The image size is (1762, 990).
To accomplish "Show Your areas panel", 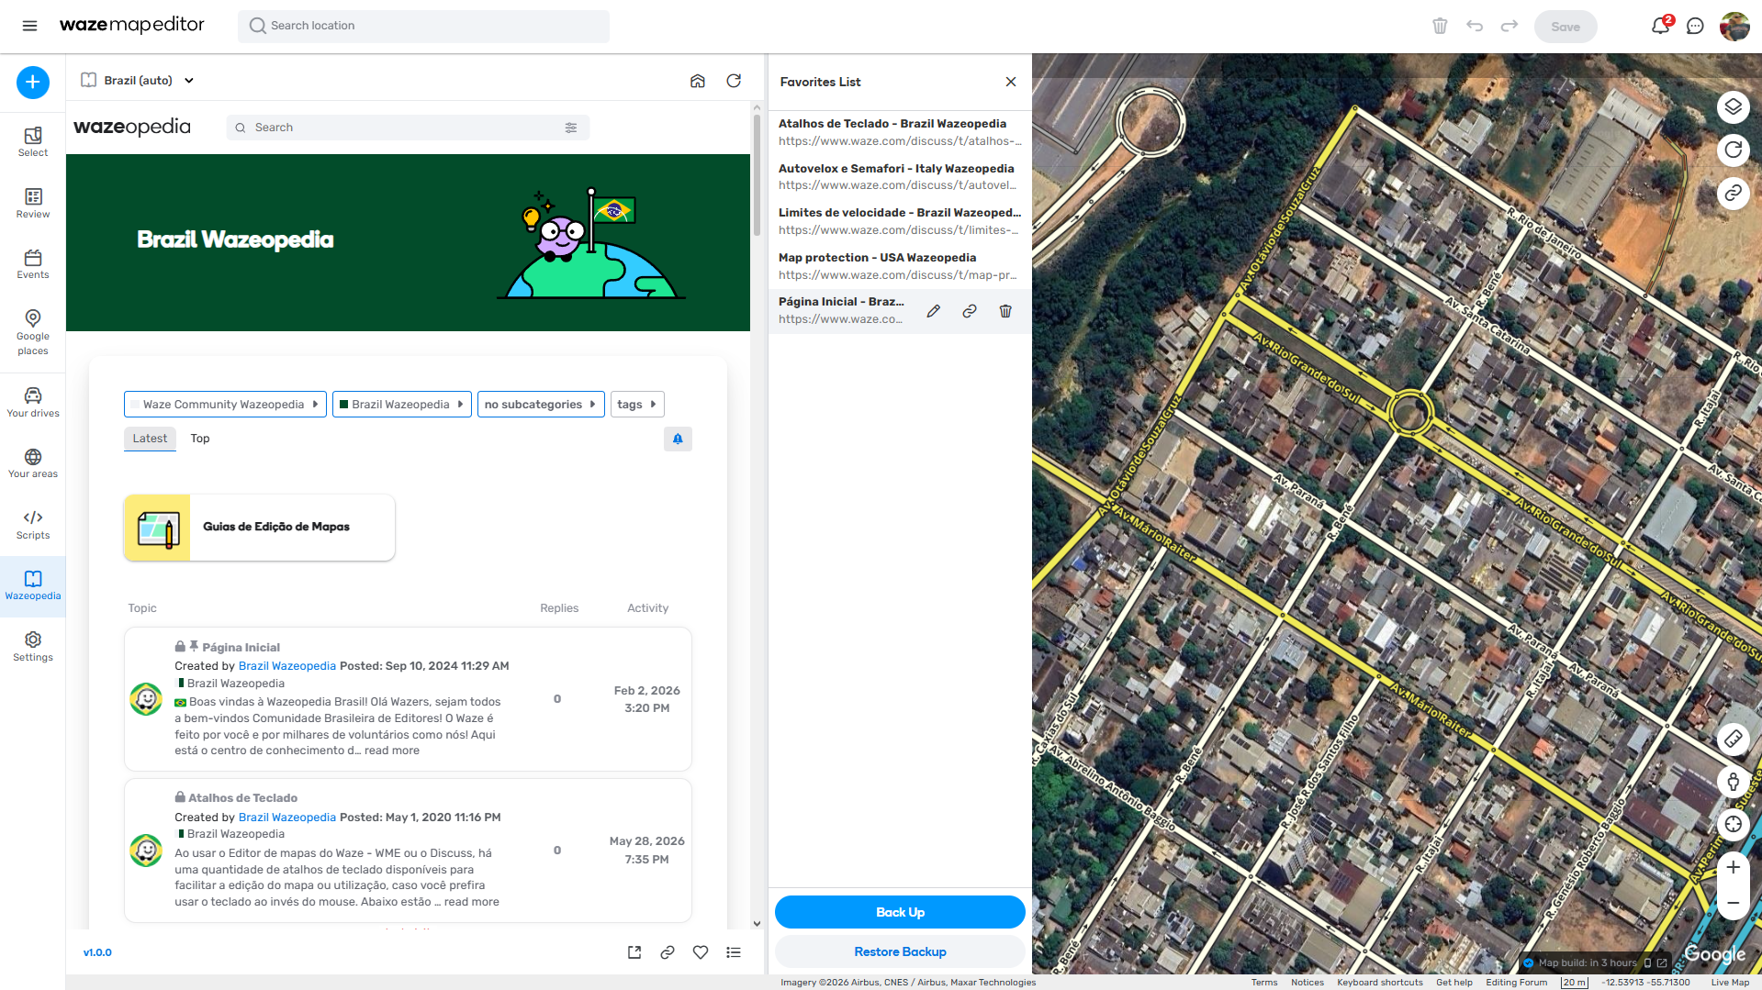I will coord(33,463).
